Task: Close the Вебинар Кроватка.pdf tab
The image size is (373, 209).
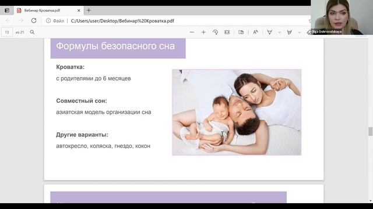Action: 79,10
